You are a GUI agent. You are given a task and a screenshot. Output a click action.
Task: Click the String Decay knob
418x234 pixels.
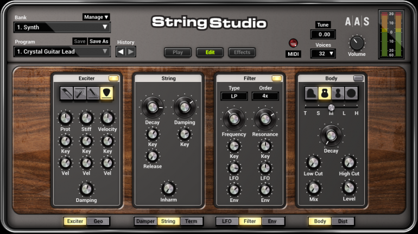tap(153, 107)
